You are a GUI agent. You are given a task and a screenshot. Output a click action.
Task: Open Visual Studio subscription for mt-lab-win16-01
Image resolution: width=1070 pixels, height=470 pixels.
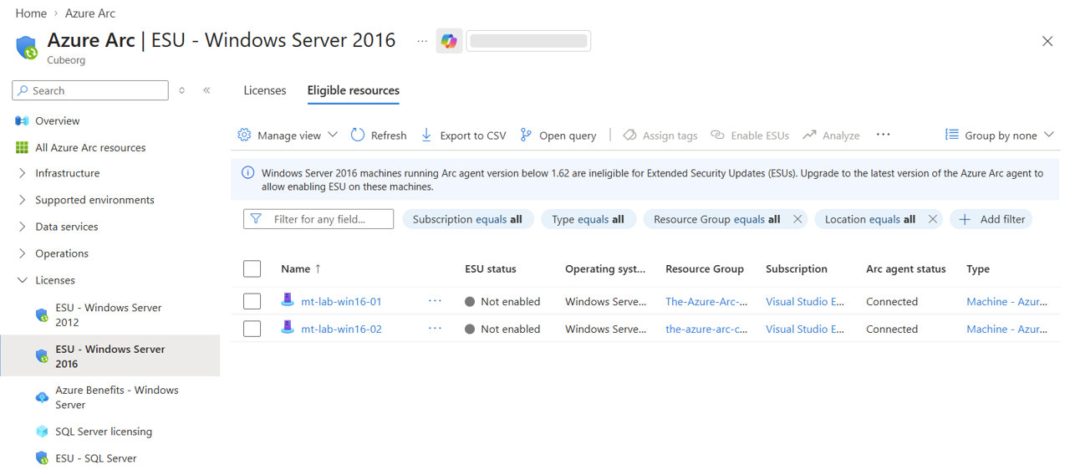[x=805, y=301]
